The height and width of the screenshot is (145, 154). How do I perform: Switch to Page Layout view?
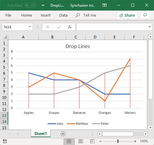click(81, 141)
